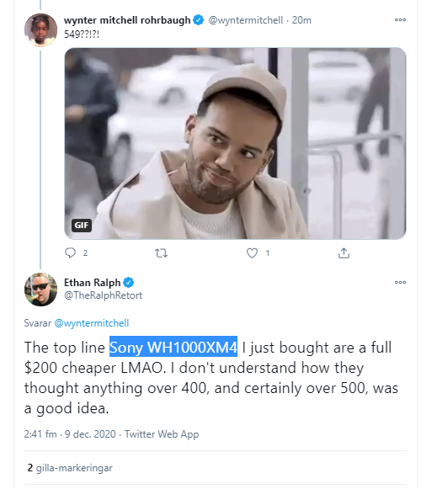Image resolution: width=421 pixels, height=489 pixels.
Task: Open wynter mitchell rohrbaugh's profile picture
Action: coord(40,30)
